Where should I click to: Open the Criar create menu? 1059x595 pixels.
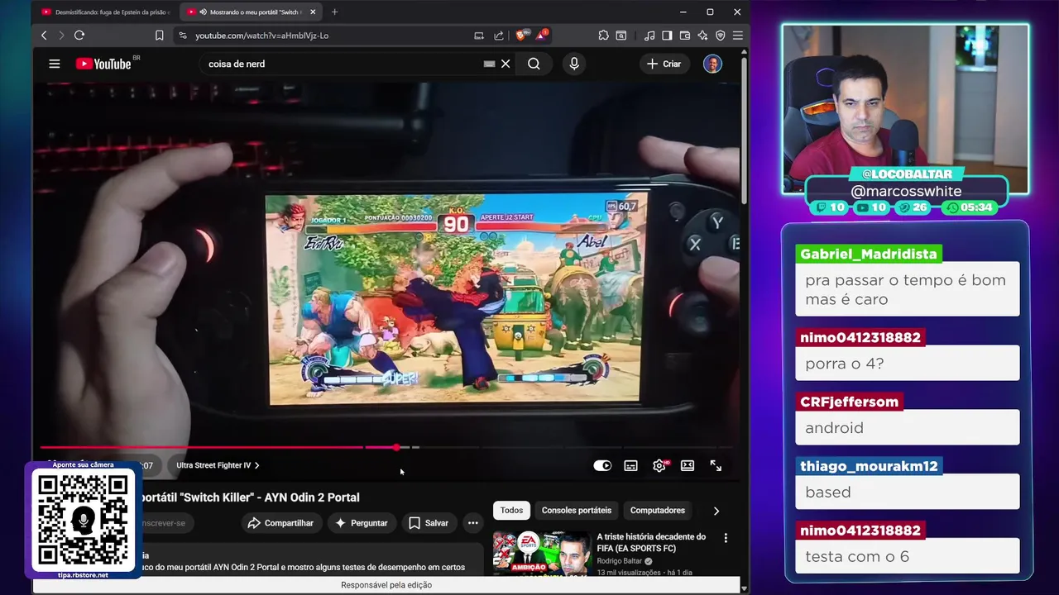pyautogui.click(x=664, y=64)
